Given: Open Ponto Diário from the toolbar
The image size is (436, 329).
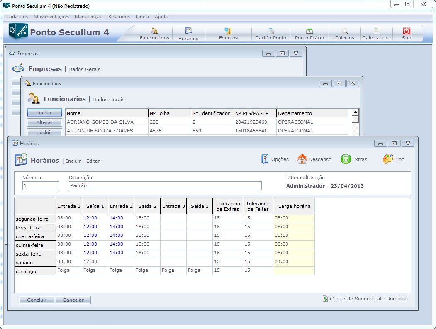Looking at the screenshot, I should (x=309, y=34).
